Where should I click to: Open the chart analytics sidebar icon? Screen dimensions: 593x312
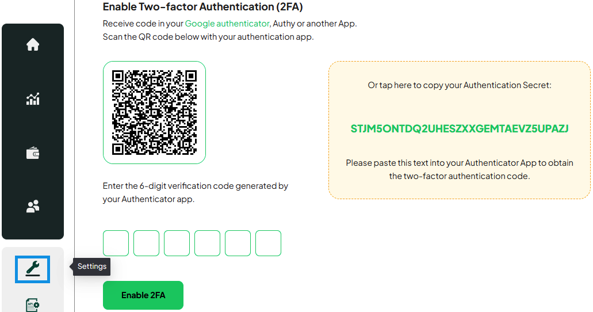pyautogui.click(x=33, y=99)
